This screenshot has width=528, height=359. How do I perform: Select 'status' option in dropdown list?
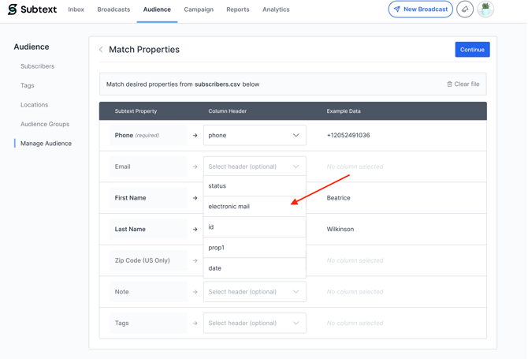pos(218,186)
